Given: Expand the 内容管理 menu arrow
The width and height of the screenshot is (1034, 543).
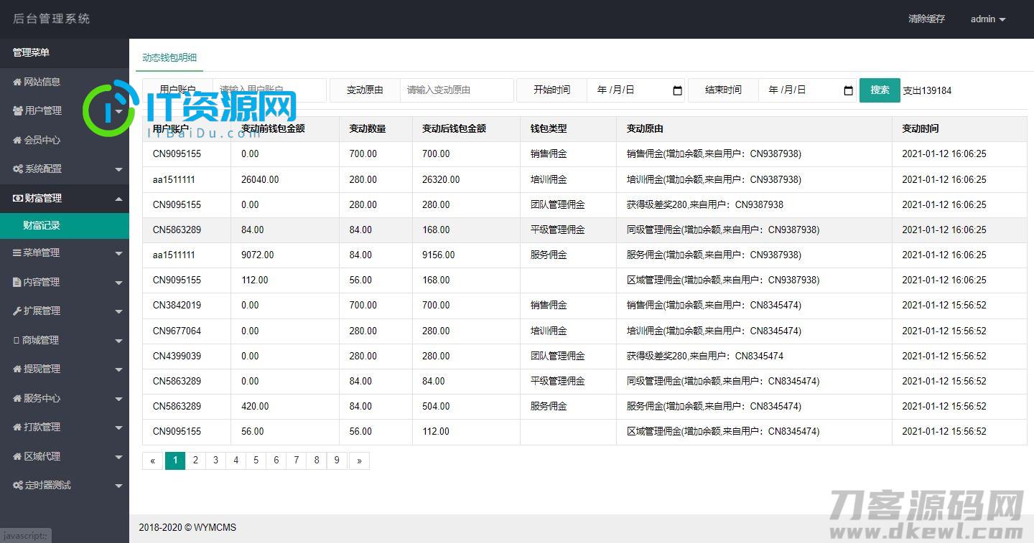Looking at the screenshot, I should point(118,283).
